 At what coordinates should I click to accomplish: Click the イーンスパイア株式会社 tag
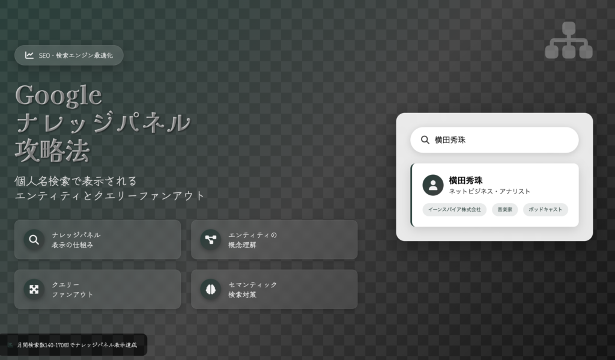coord(455,210)
